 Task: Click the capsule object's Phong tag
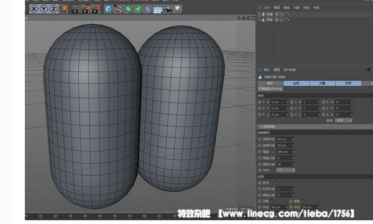click(x=288, y=14)
